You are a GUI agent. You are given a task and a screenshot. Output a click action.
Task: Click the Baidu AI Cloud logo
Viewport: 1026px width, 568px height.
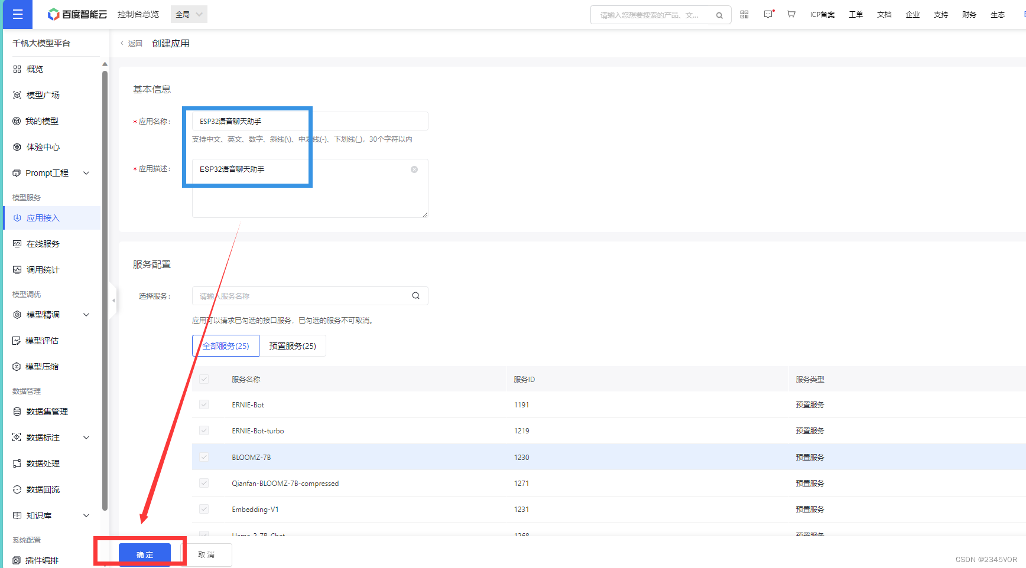(77, 14)
